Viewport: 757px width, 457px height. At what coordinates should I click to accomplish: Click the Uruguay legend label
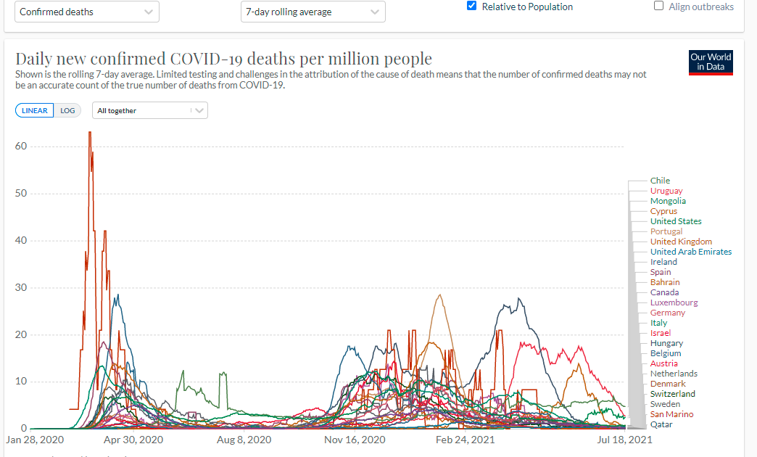[666, 191]
